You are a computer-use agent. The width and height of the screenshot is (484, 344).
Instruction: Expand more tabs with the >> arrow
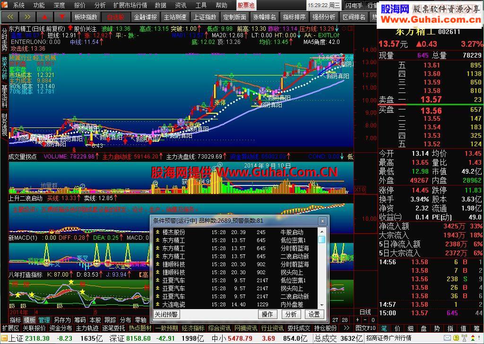(346, 328)
